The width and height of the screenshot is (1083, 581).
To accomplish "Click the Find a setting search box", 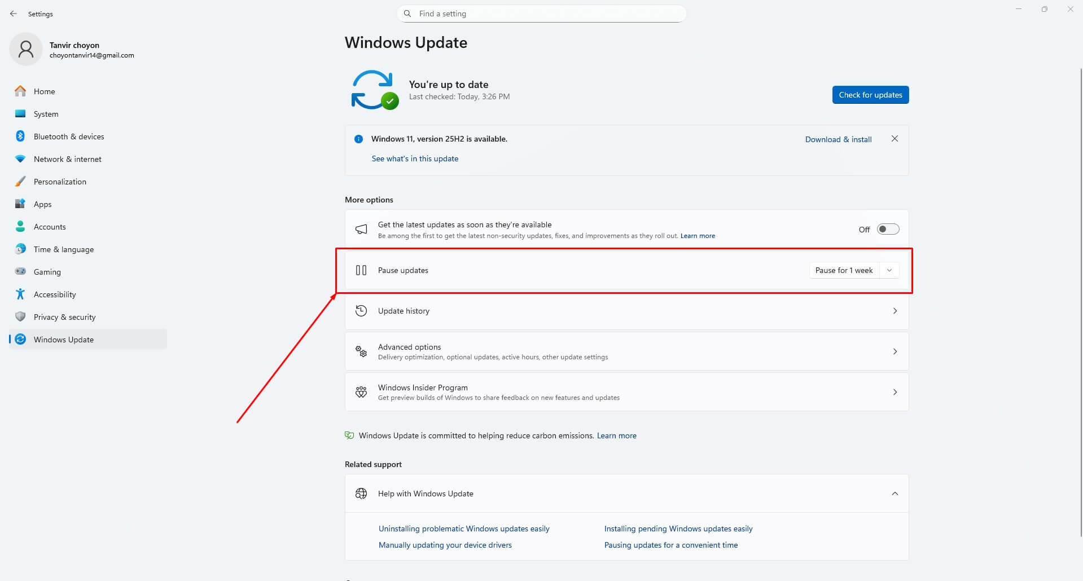I will click(542, 14).
